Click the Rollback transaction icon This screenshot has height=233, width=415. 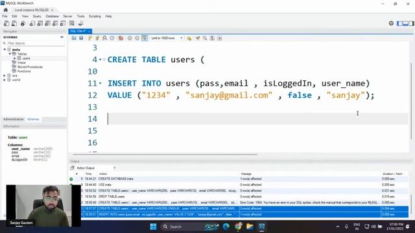point(137,38)
